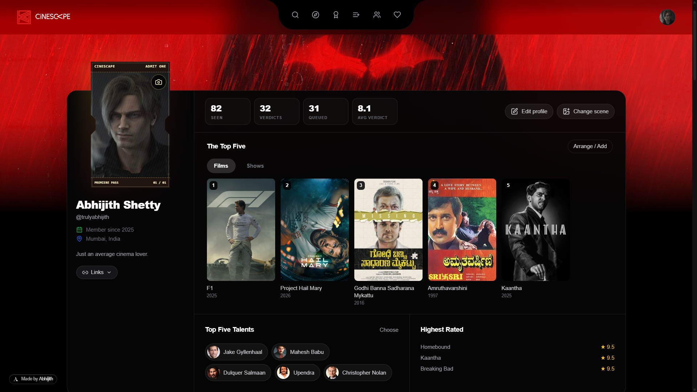This screenshot has height=392, width=697.
Task: Click Dulquer Salmaan talent chip
Action: (x=238, y=373)
